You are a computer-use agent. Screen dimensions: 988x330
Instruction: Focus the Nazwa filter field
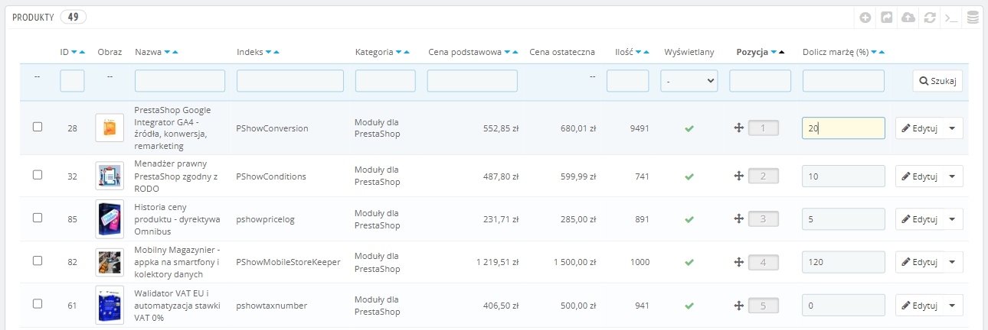click(x=180, y=81)
